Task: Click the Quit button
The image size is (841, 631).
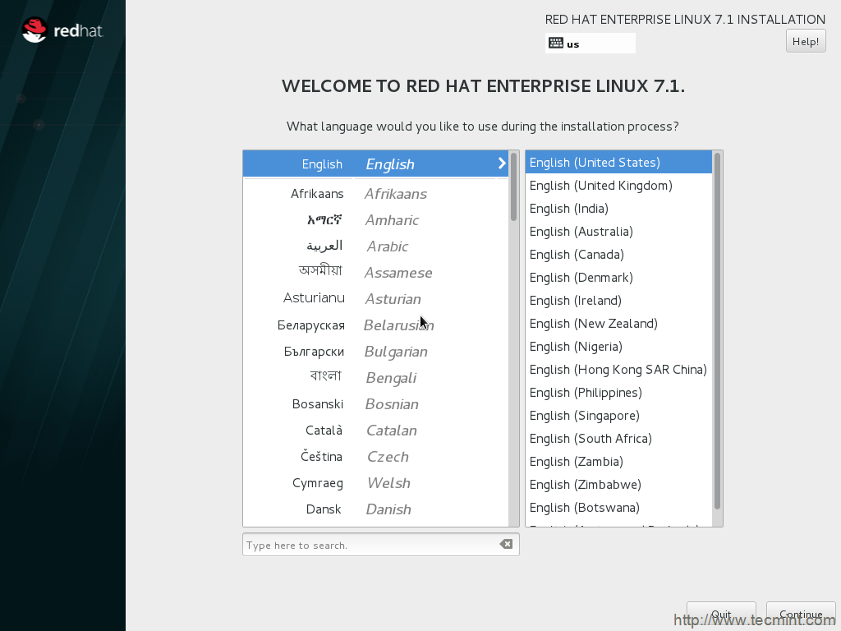Action: coord(721,615)
